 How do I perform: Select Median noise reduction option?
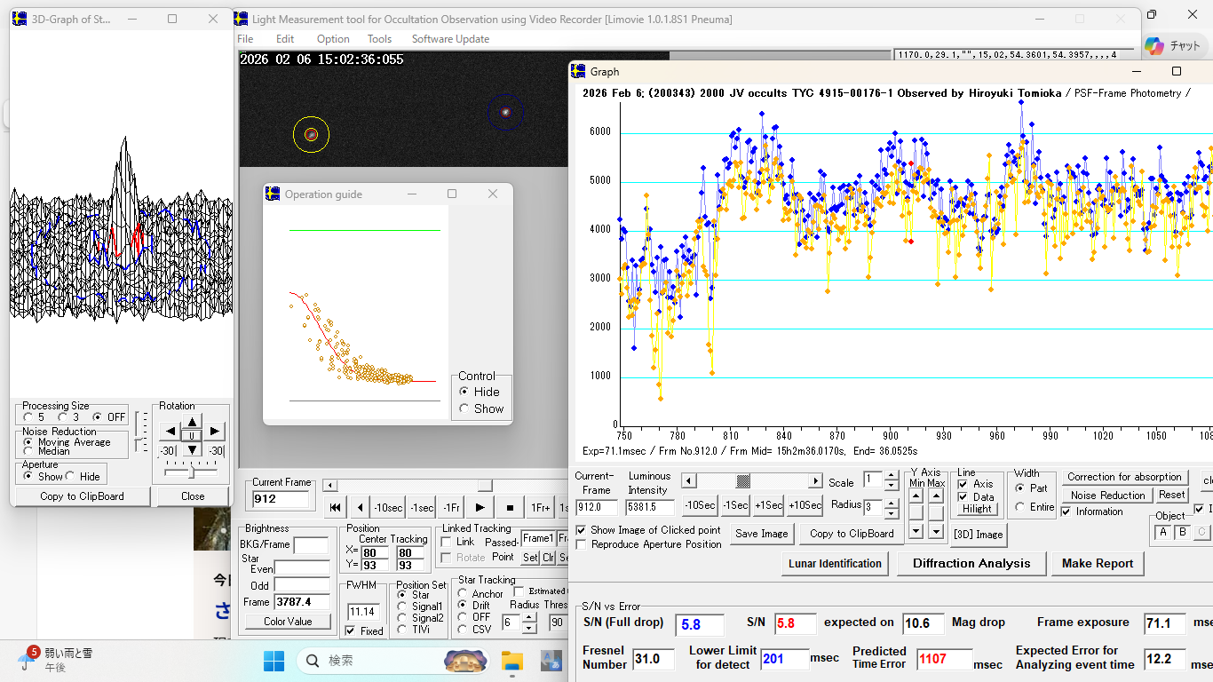click(29, 452)
